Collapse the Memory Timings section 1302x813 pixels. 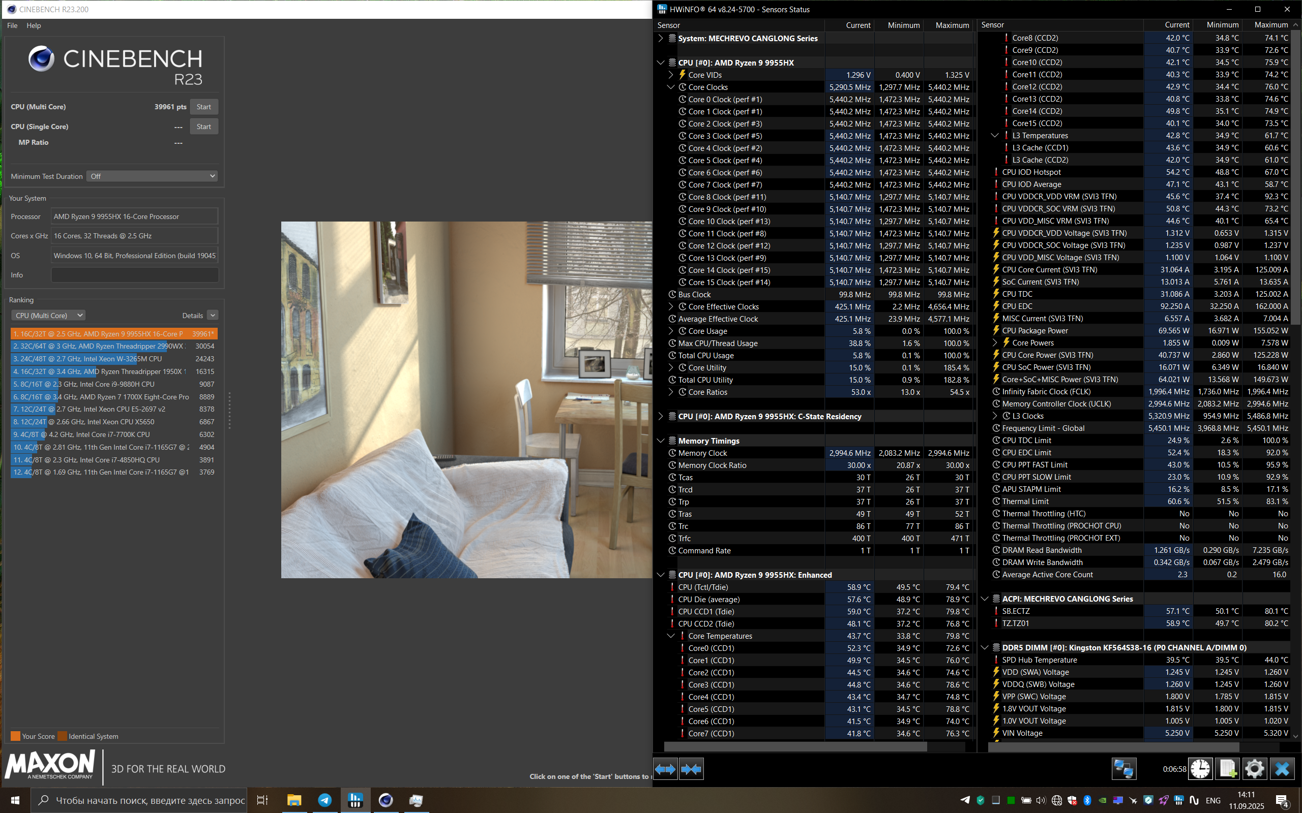661,441
